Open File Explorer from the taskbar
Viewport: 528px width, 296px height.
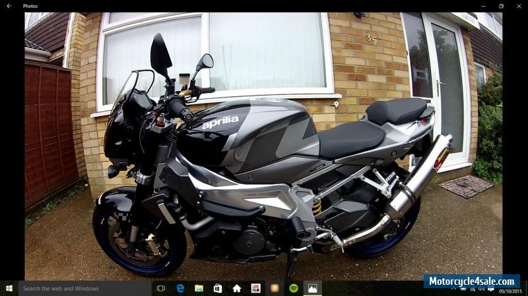[x=199, y=288]
